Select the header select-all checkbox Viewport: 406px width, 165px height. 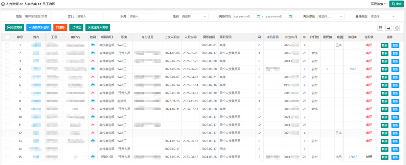(7, 37)
